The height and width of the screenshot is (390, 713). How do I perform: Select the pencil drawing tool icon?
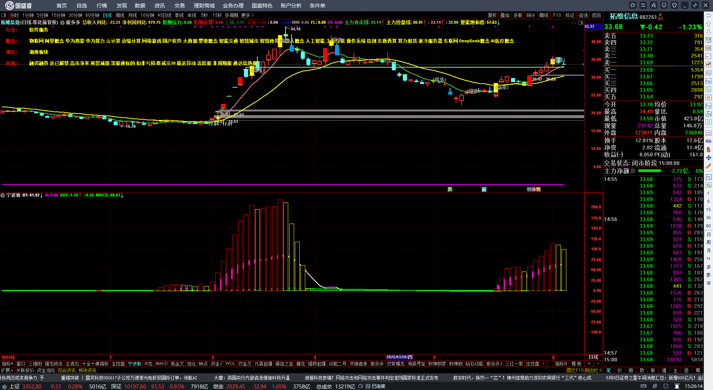coord(709,166)
